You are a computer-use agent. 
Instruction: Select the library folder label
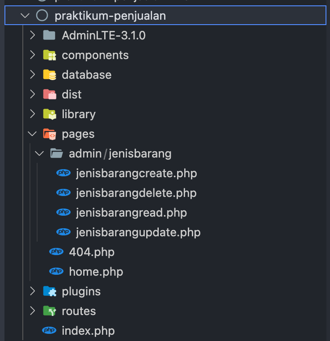79,115
